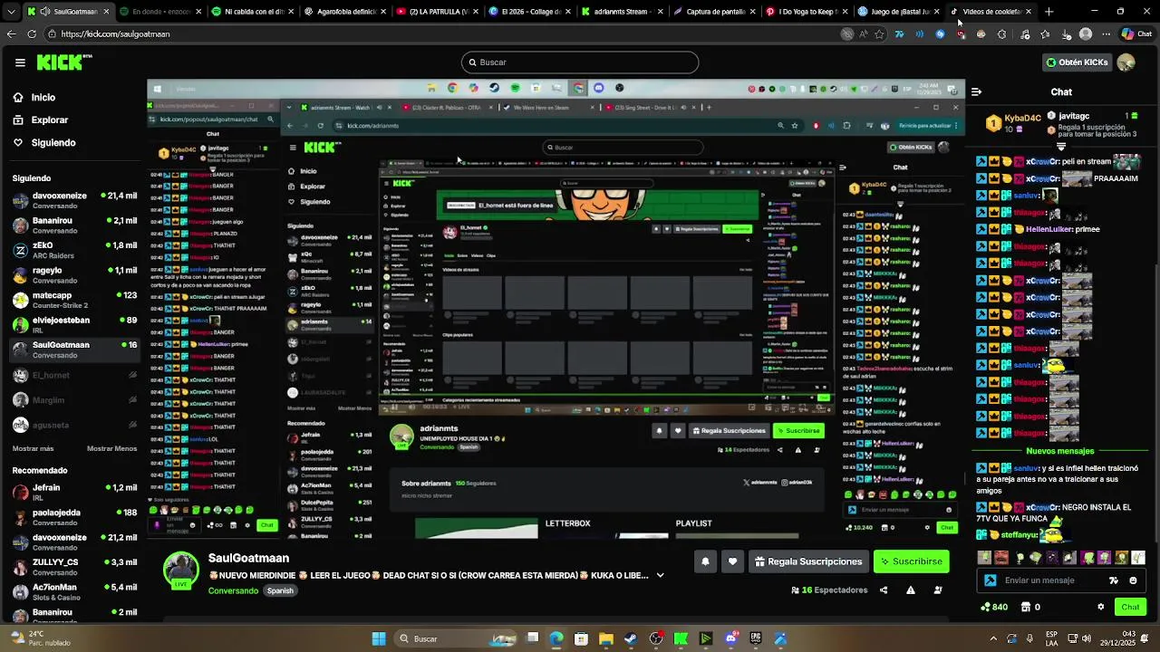This screenshot has width=1160, height=652.
Task: Open elviejoesteban channel in sidebar
Action: 74,324
